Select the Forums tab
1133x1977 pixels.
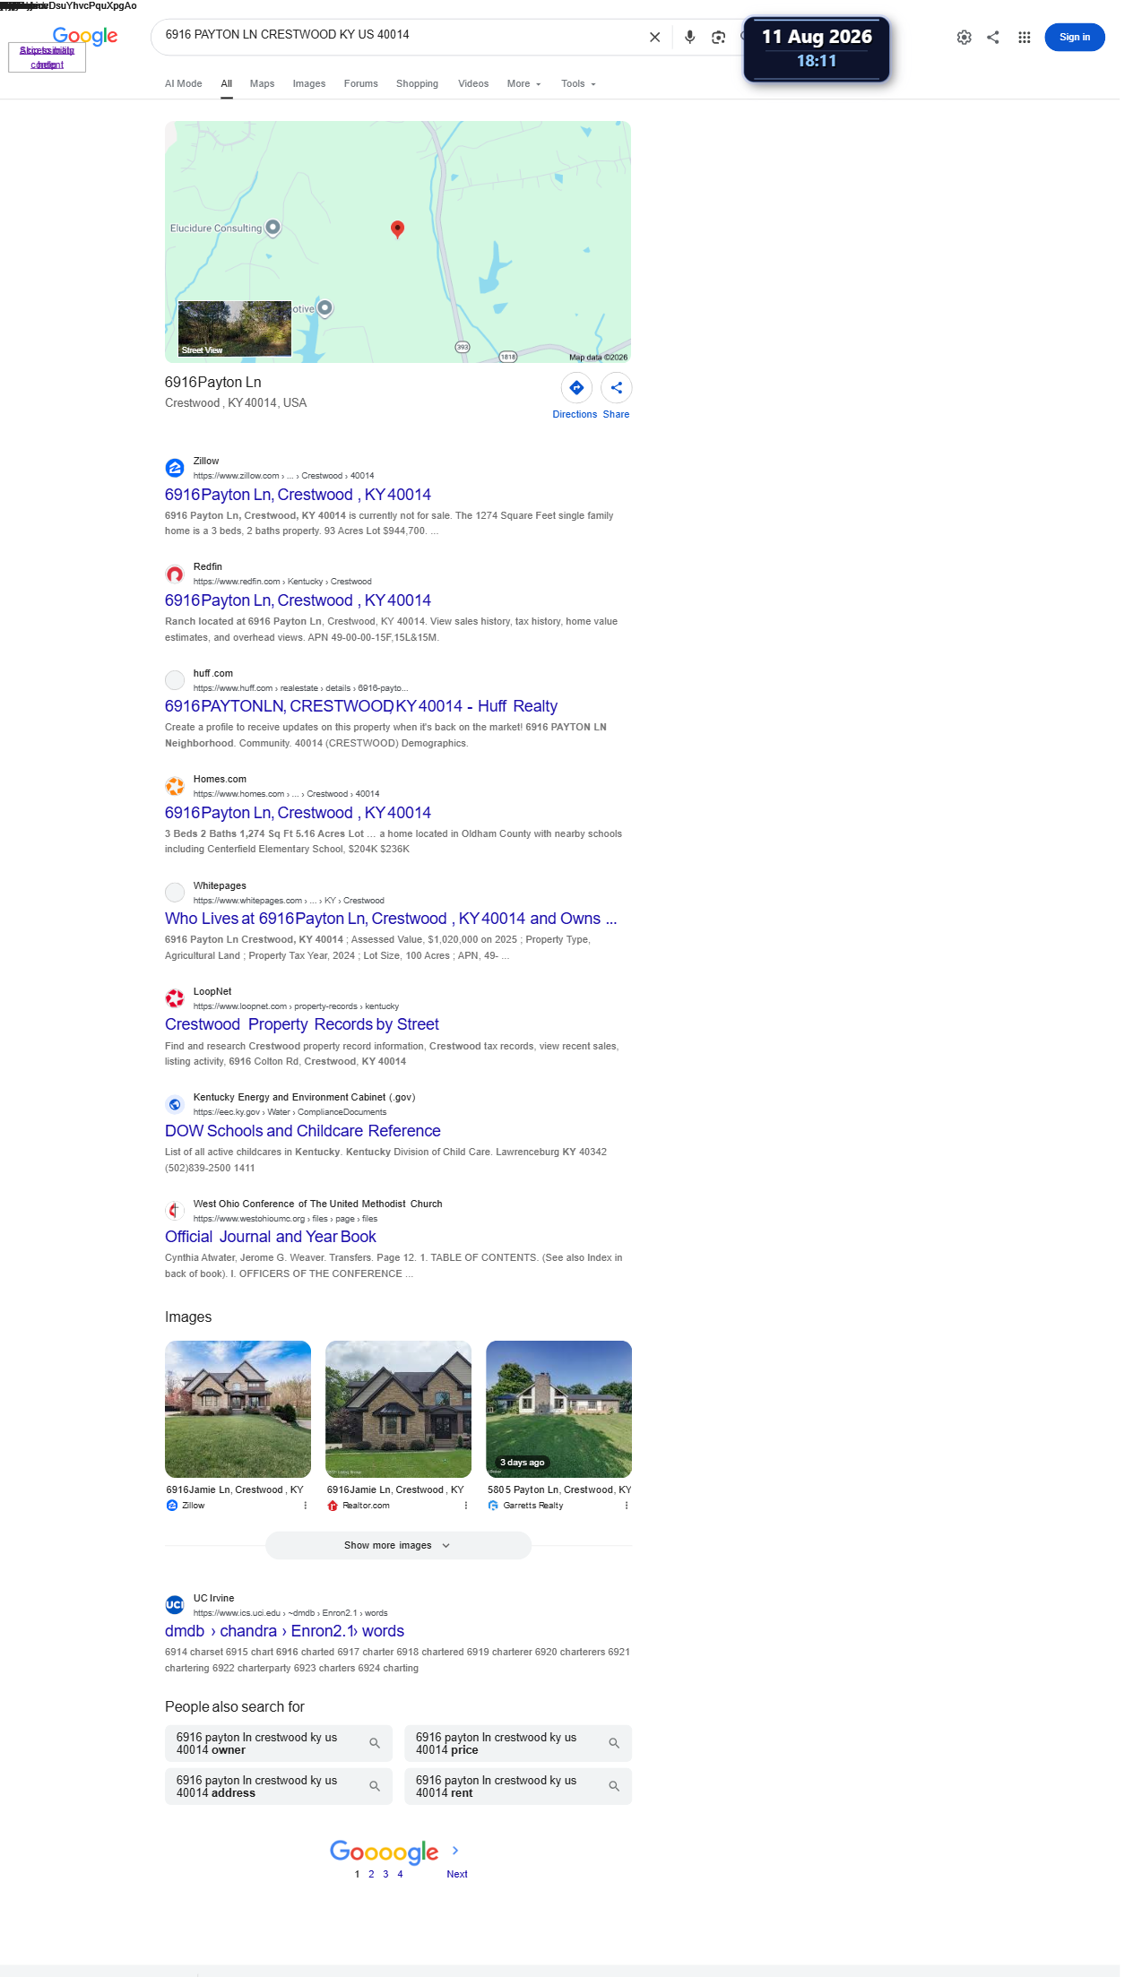(361, 83)
